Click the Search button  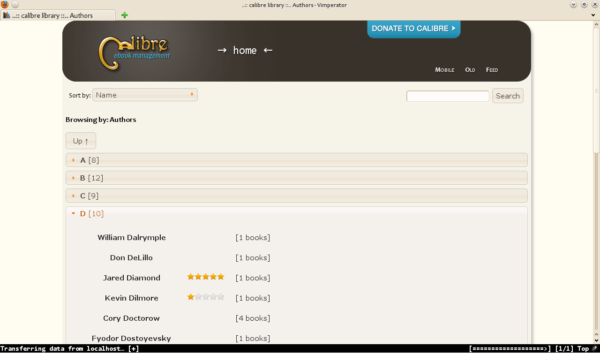(x=508, y=96)
